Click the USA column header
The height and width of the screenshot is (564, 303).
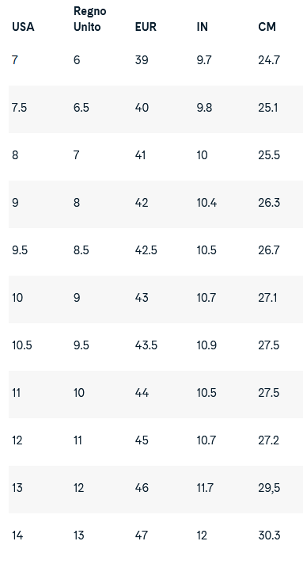click(23, 27)
